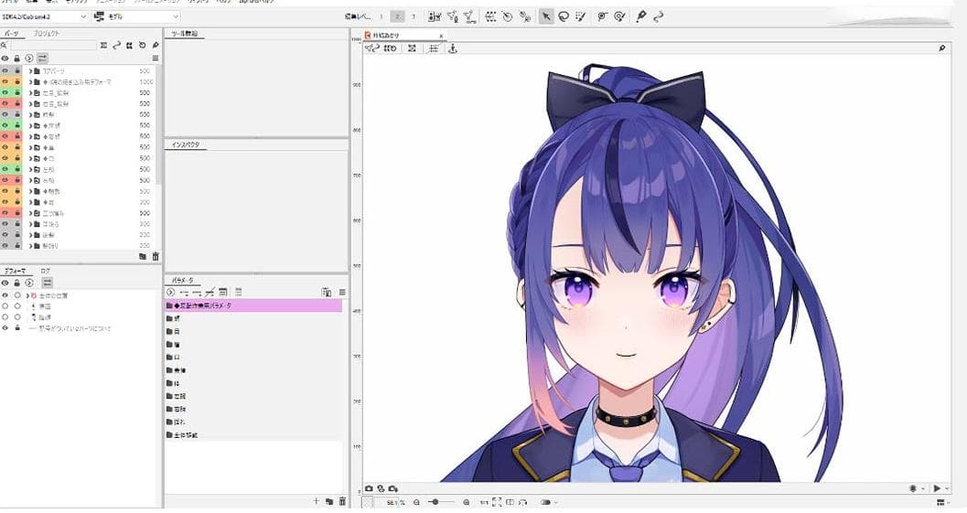Open the play button dropdown arrow below the canvas
Screen dimensions: 967x513
coord(946,488)
